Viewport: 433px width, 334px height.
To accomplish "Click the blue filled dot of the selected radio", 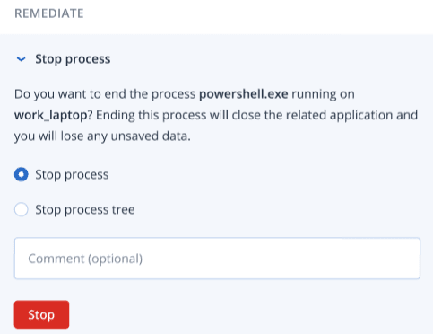I will pyautogui.click(x=22, y=174).
